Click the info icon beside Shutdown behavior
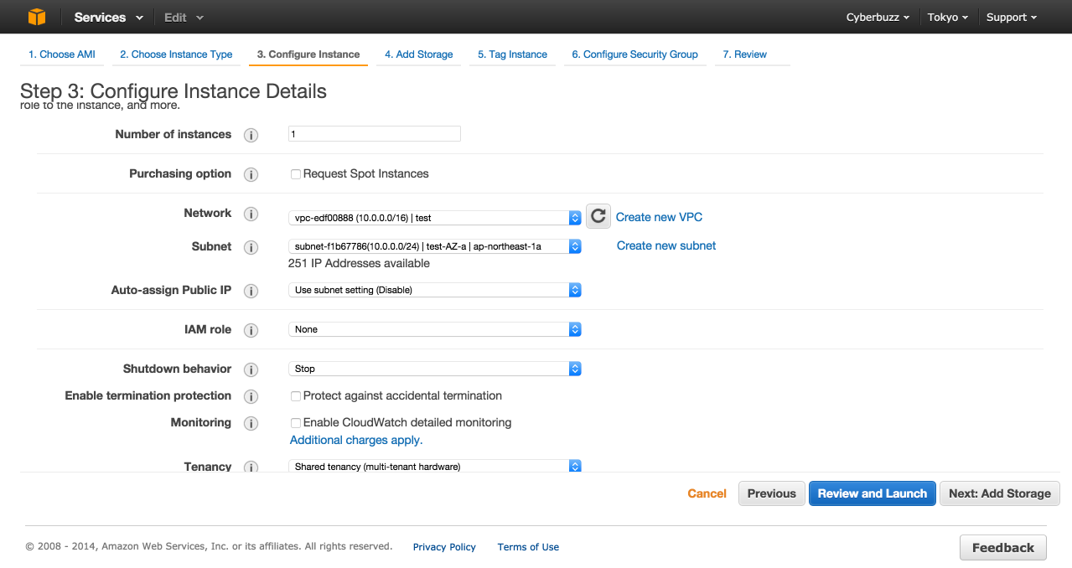1072x568 pixels. tap(251, 369)
